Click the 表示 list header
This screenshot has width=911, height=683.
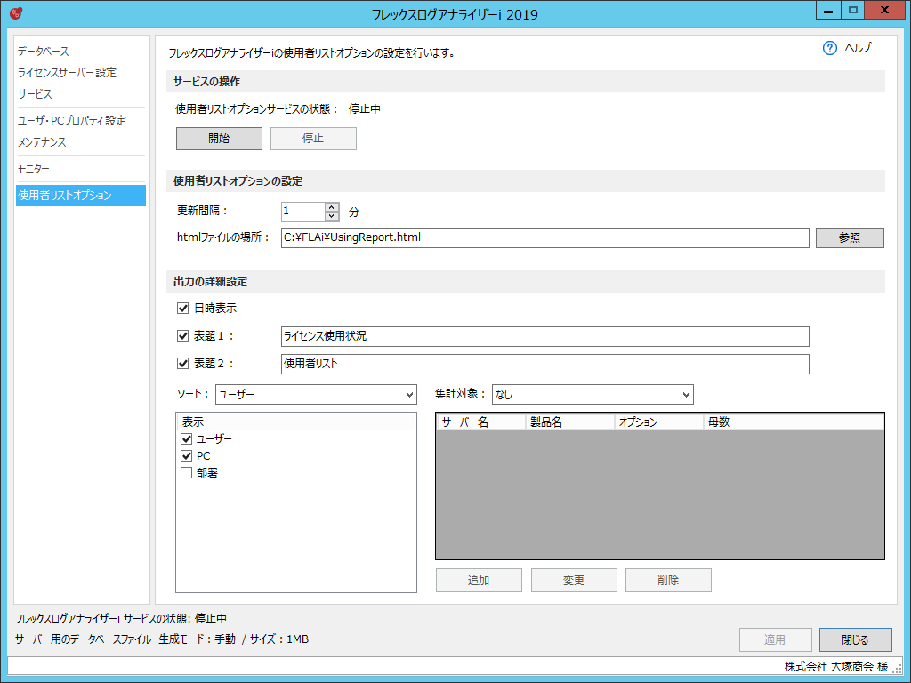(x=296, y=422)
